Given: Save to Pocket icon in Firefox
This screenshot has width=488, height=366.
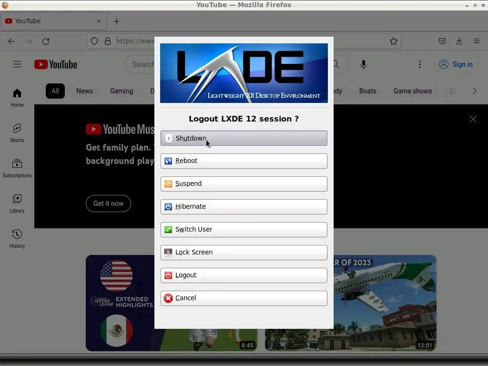Looking at the screenshot, I should coord(442,41).
